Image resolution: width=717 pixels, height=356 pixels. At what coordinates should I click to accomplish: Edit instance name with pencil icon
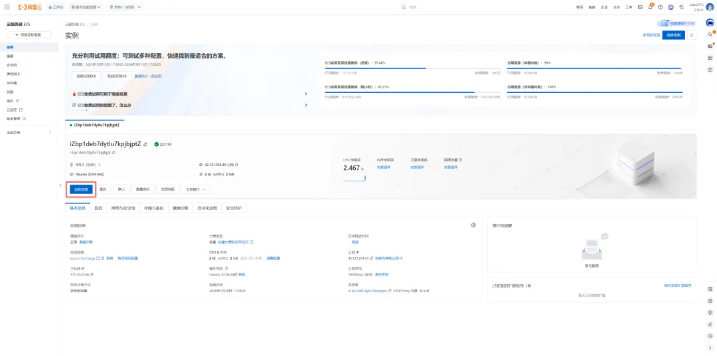pos(145,144)
